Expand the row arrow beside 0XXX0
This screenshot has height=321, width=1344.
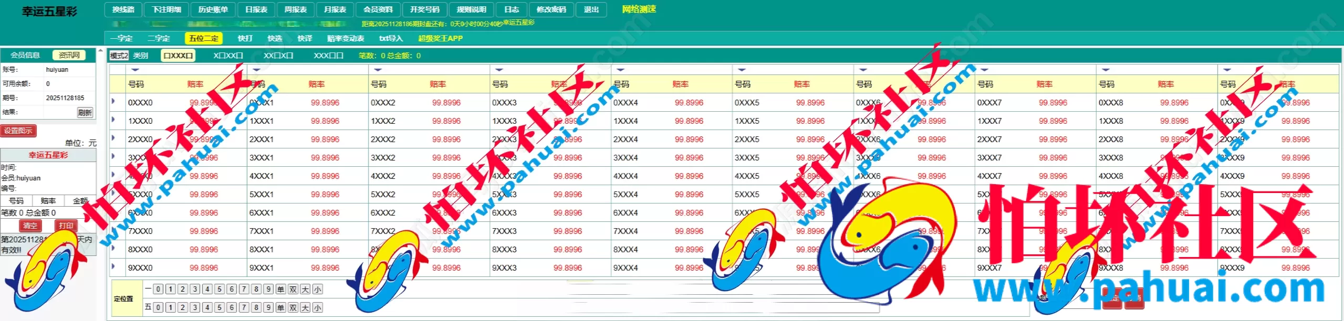coord(113,101)
